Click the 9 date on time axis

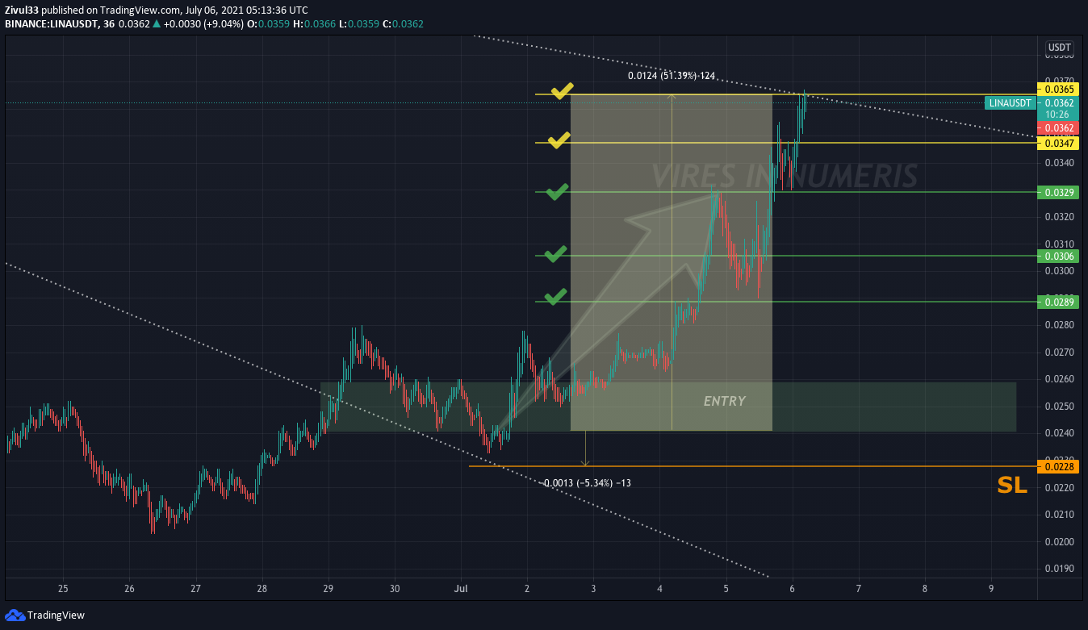(990, 589)
